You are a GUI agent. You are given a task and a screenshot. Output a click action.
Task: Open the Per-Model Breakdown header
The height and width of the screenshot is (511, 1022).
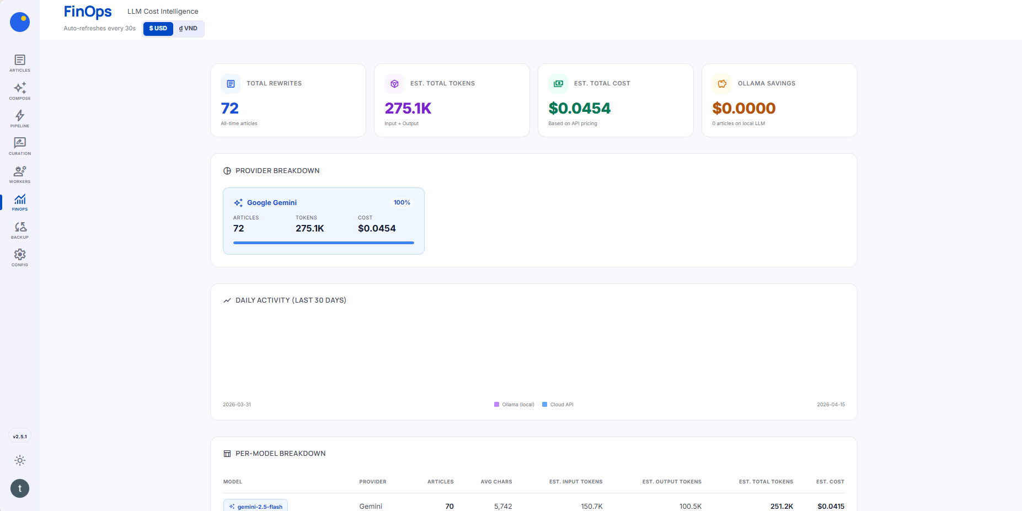pos(274,453)
